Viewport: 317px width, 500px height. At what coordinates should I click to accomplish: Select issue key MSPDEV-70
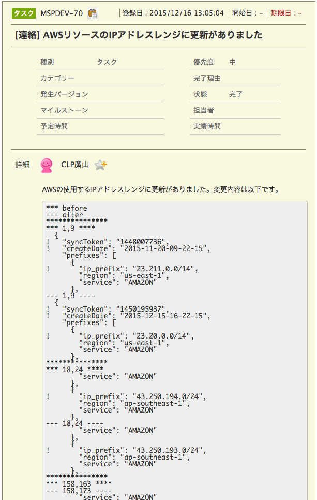pos(62,13)
